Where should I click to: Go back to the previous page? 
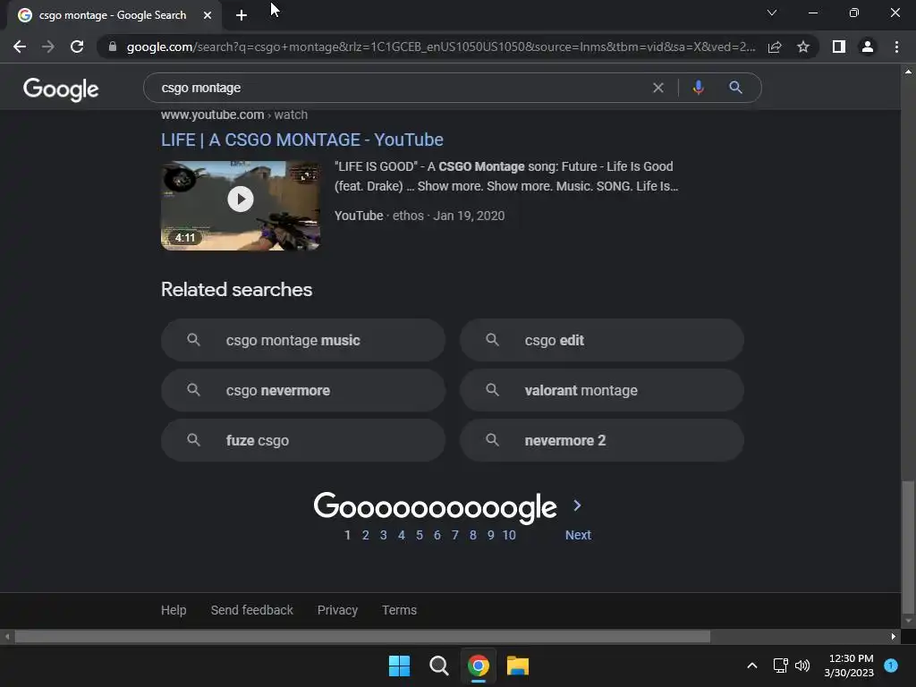tap(20, 47)
